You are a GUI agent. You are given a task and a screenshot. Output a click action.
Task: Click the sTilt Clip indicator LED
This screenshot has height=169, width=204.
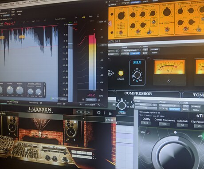pyautogui.click(x=148, y=132)
